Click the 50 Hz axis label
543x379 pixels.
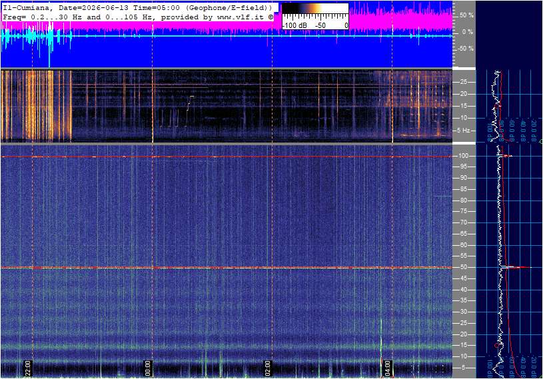(463, 267)
